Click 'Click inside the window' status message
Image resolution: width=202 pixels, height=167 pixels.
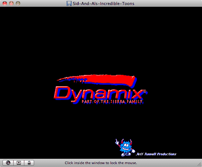tap(101, 163)
